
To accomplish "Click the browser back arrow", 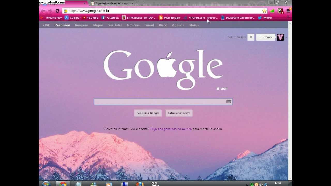I will click(x=43, y=11).
